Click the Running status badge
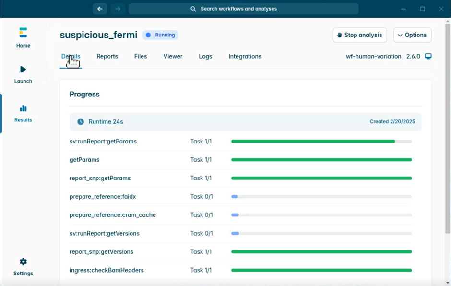Image resolution: width=451 pixels, height=286 pixels. pos(160,35)
